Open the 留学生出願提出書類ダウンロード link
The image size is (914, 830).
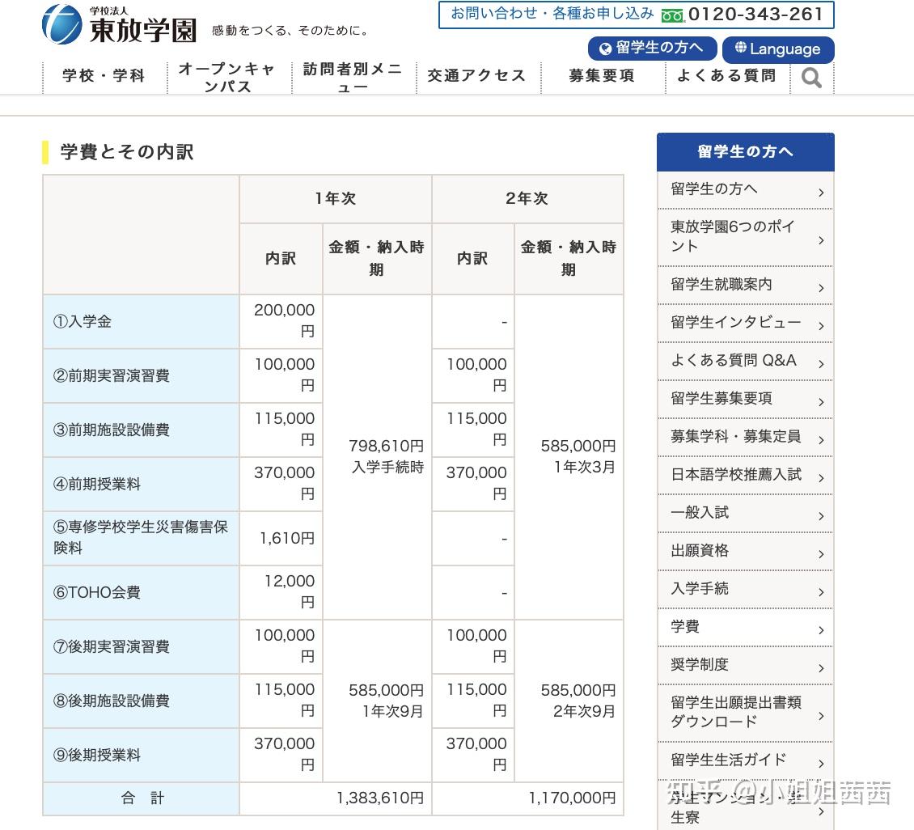click(728, 710)
